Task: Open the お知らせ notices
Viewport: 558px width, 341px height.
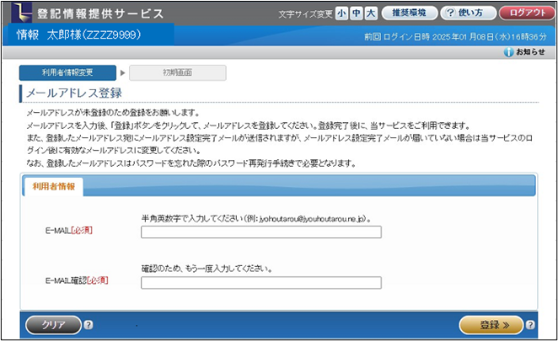Action: coord(530,52)
